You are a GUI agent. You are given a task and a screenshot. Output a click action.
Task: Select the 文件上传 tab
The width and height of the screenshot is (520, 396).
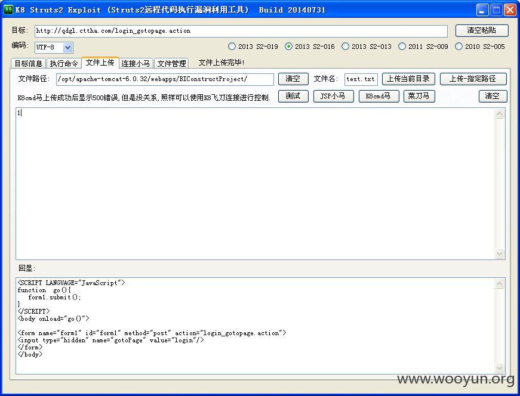(100, 62)
